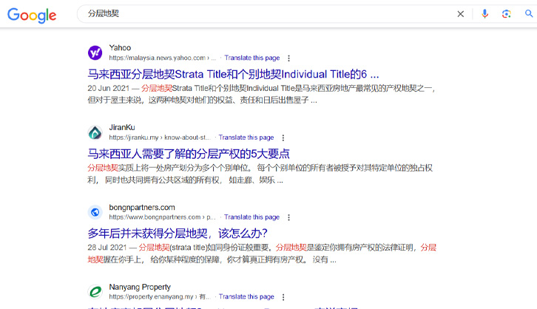Translate the Nanyang Property result page
Image resolution: width=537 pixels, height=309 pixels.
click(246, 296)
